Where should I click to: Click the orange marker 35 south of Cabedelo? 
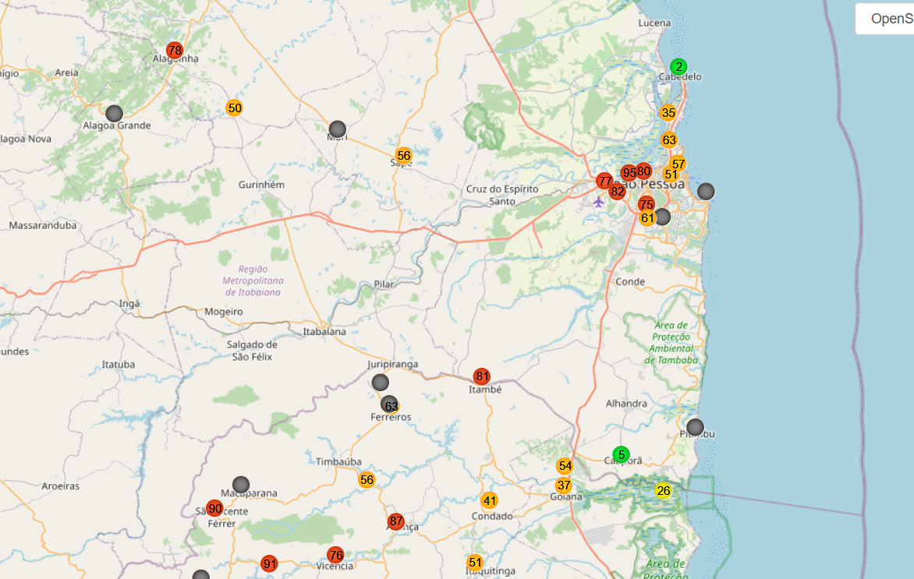point(668,113)
